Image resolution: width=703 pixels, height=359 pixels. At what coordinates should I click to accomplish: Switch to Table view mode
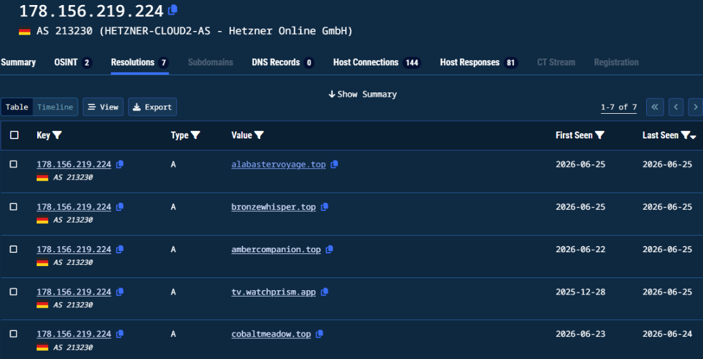[17, 107]
